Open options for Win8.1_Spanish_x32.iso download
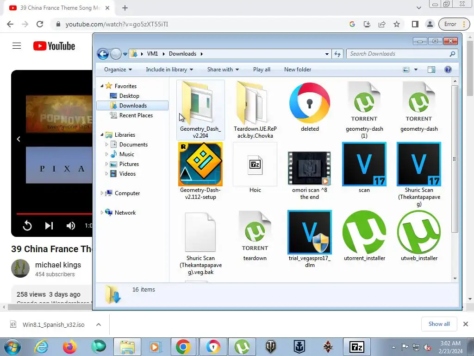Screen dimensions: 474x356 (x=99, y=324)
